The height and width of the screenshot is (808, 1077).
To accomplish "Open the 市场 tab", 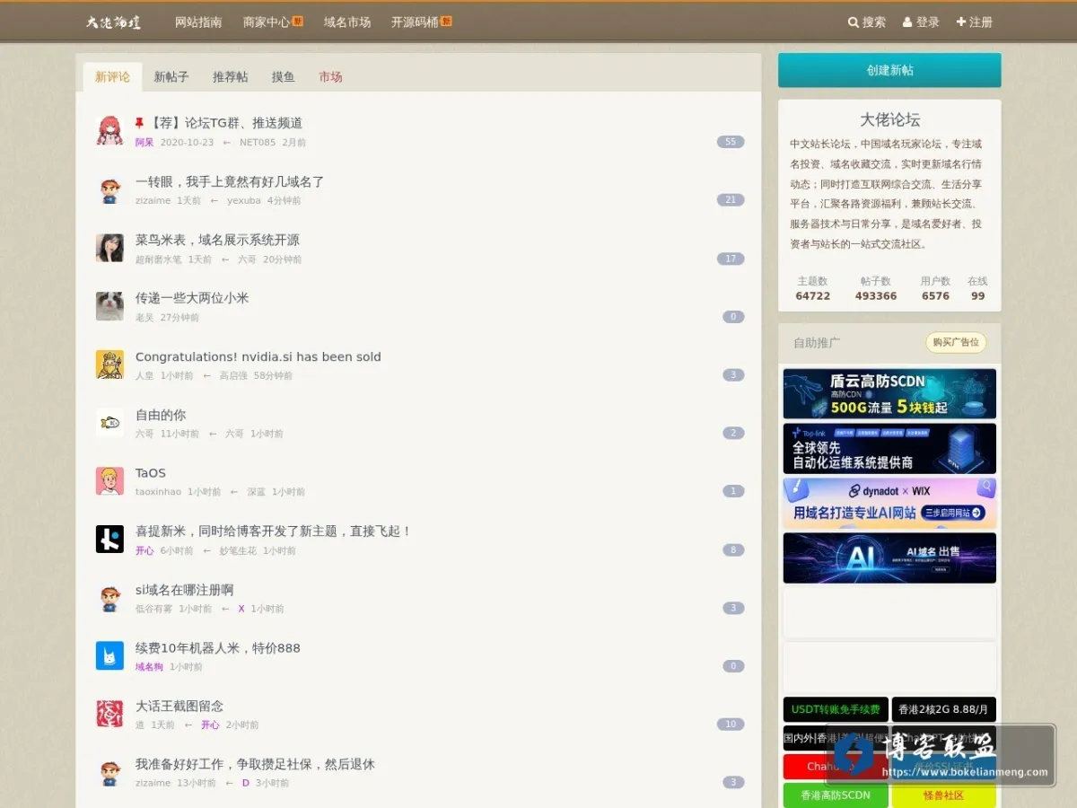I will click(330, 77).
